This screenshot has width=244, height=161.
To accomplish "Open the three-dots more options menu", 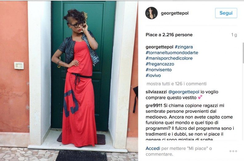I will coord(233,151).
